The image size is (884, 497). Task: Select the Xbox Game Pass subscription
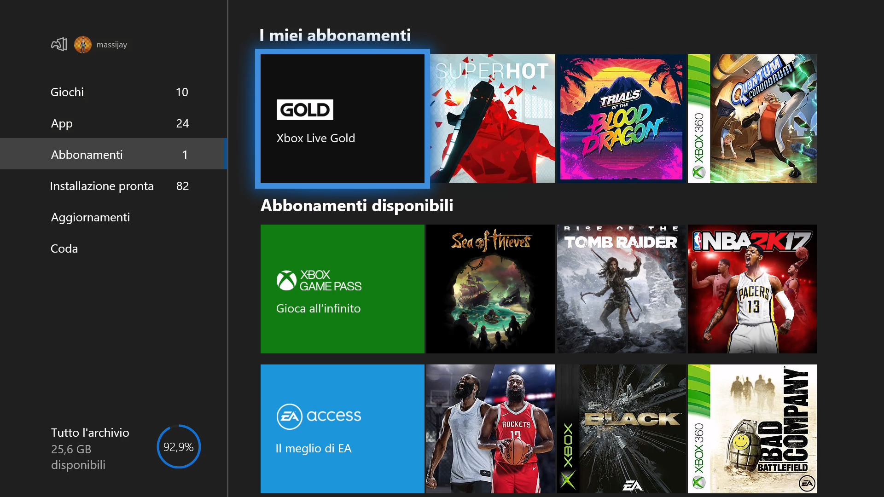click(342, 288)
